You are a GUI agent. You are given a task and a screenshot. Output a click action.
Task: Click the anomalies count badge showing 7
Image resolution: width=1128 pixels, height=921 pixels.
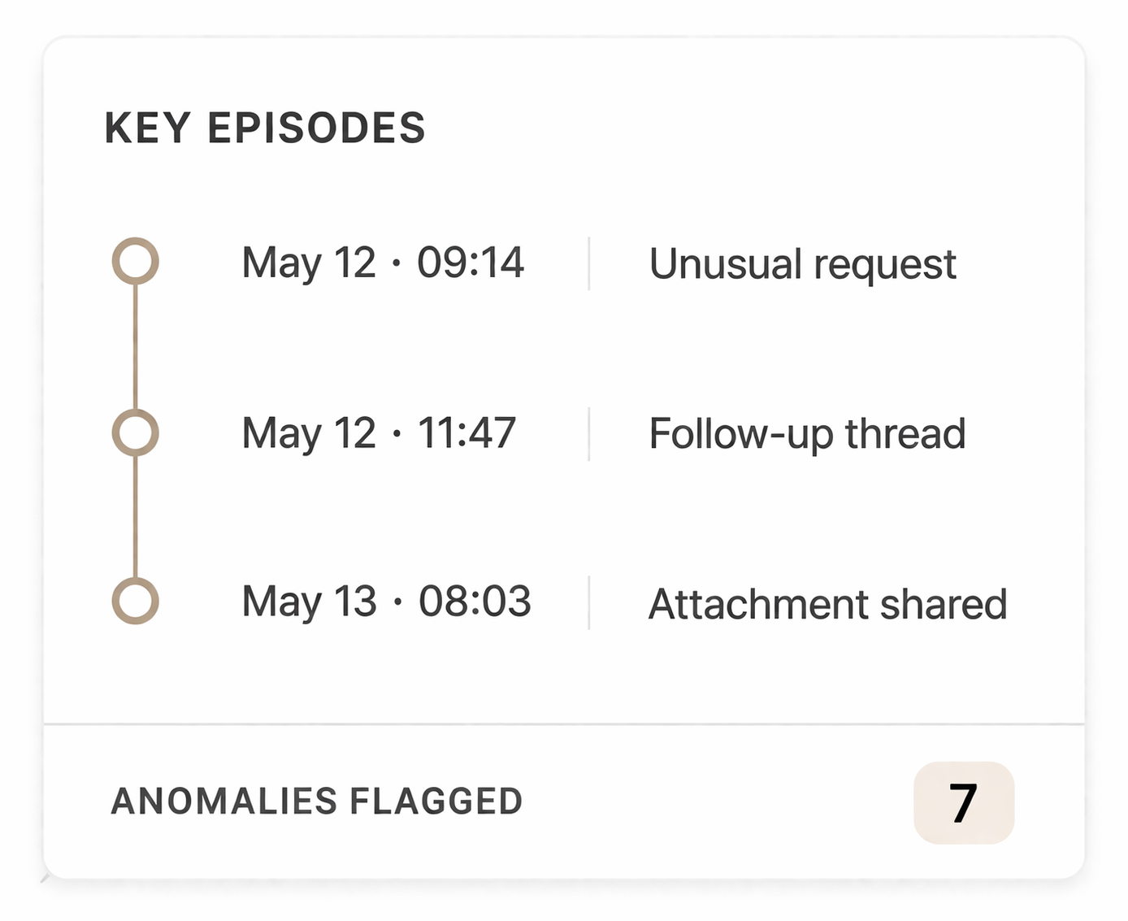point(965,802)
